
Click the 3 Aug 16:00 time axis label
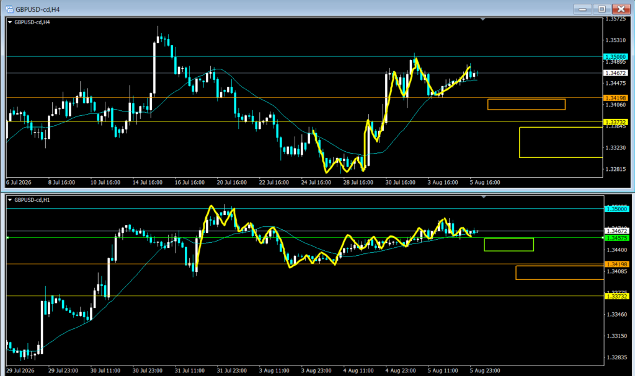coord(443,183)
